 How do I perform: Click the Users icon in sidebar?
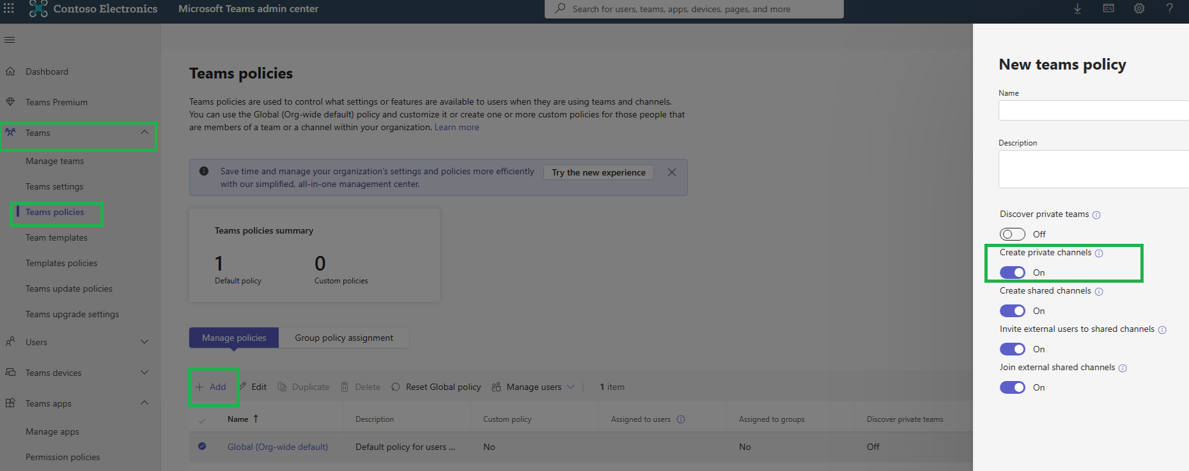coord(10,342)
